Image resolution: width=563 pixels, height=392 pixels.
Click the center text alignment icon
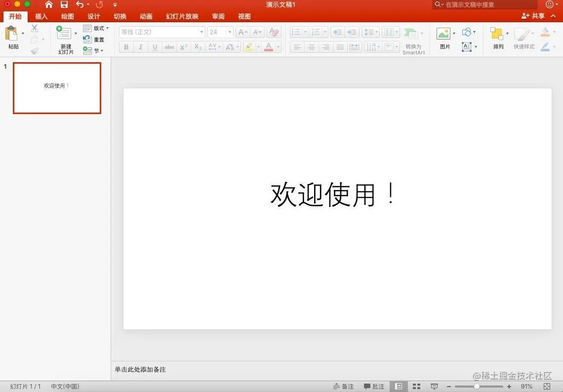click(311, 47)
